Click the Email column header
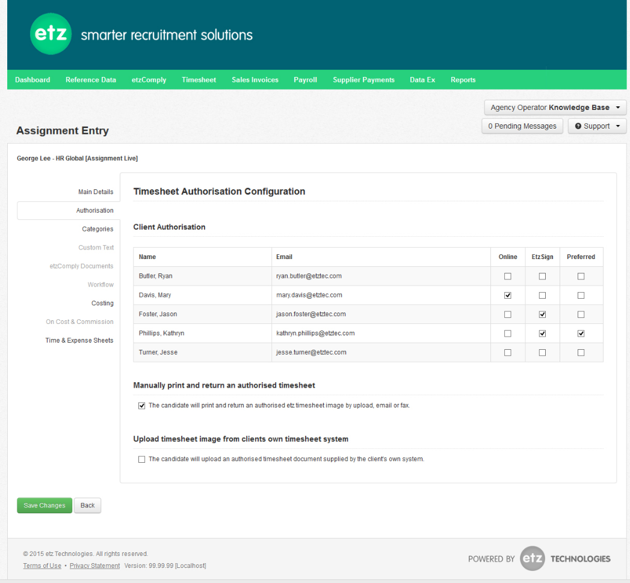 (x=381, y=257)
